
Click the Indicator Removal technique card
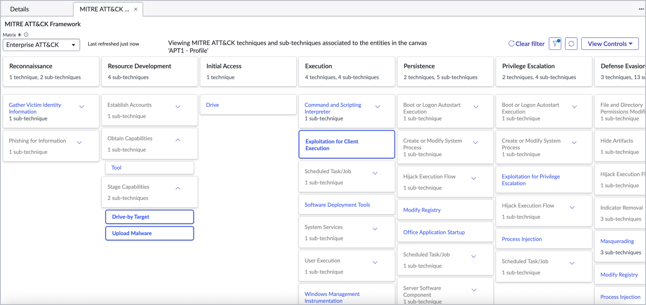coord(620,213)
